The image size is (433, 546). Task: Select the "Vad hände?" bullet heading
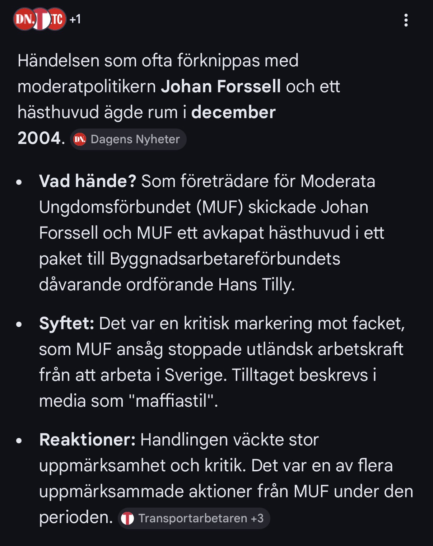[88, 181]
